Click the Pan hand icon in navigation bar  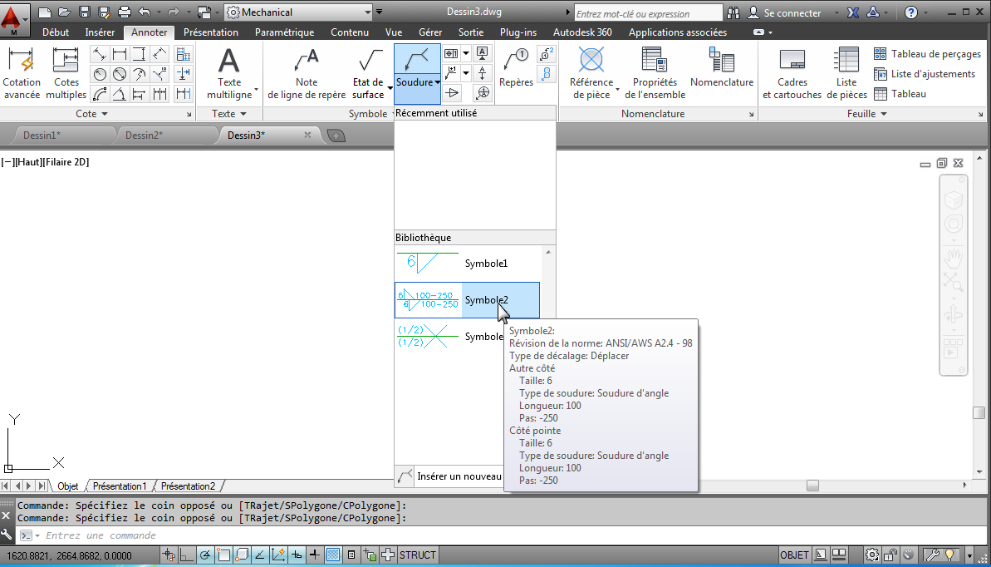[x=953, y=259]
